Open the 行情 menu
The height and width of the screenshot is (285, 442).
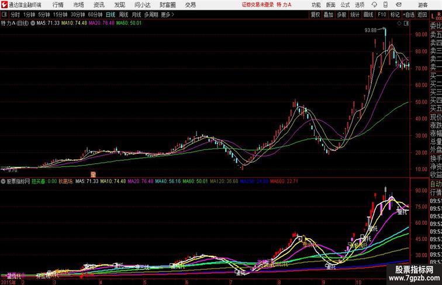58,5
